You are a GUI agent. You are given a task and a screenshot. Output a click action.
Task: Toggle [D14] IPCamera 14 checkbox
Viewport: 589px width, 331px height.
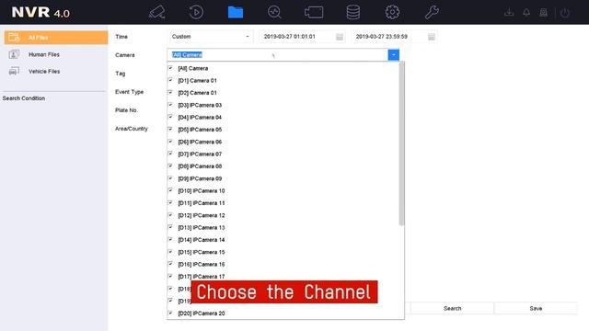coord(170,239)
